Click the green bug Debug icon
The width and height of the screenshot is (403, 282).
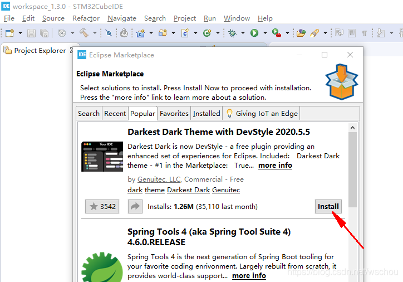coord(232,33)
